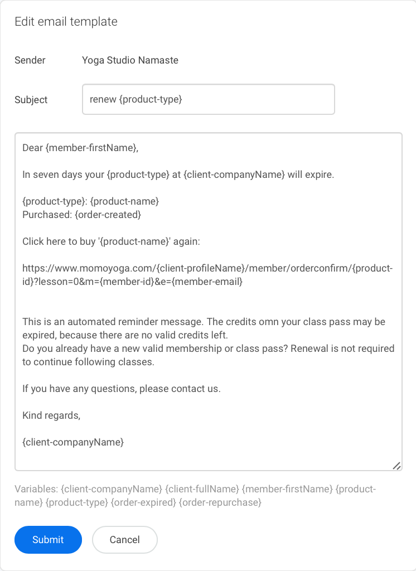
Task: Click the 'Do you already have' sentence
Action: point(209,355)
